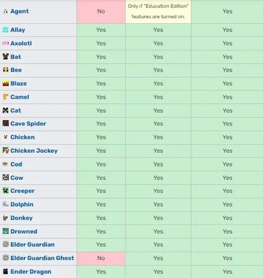The height and width of the screenshot is (278, 263).
Task: Click the Cave Spider icon
Action: click(x=5, y=124)
